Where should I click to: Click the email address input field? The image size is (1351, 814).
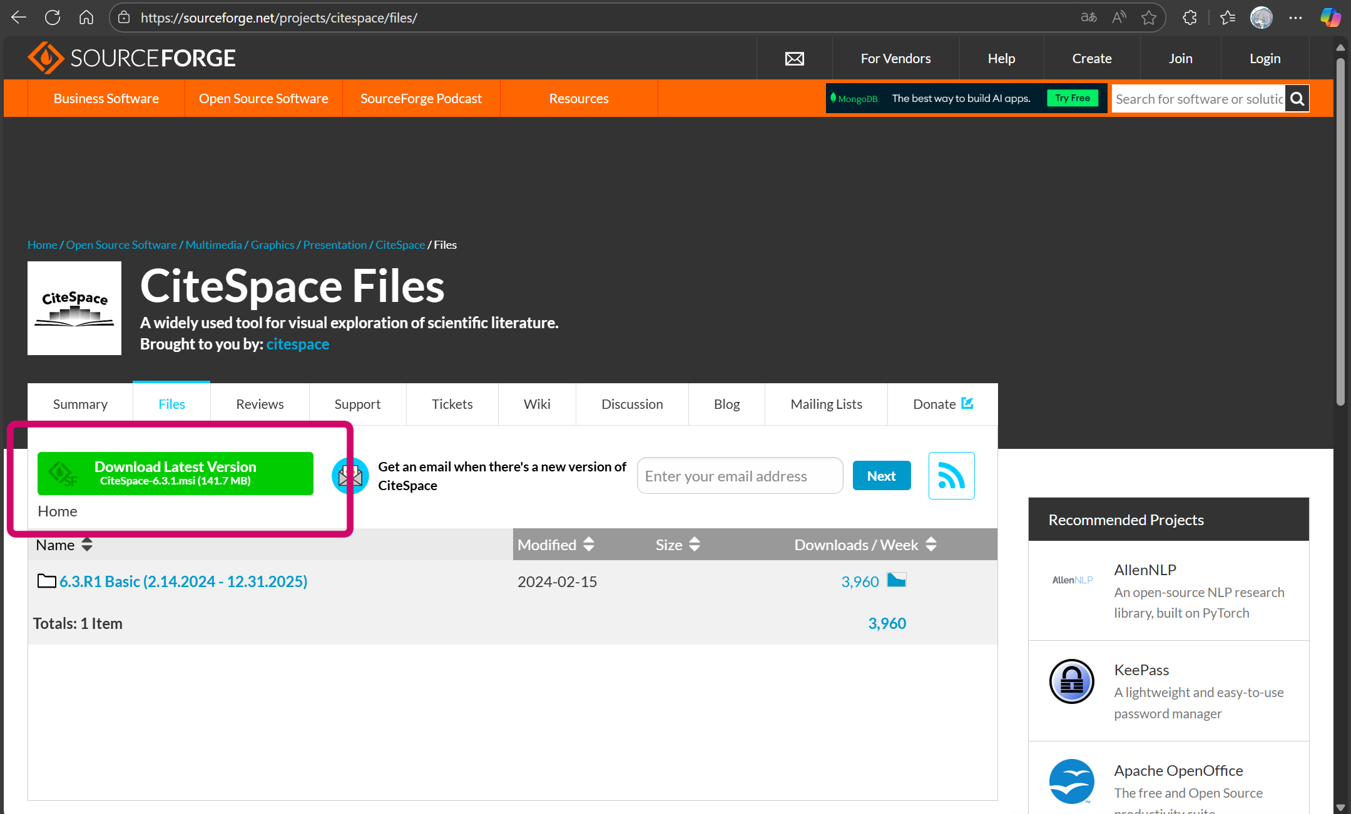740,476
